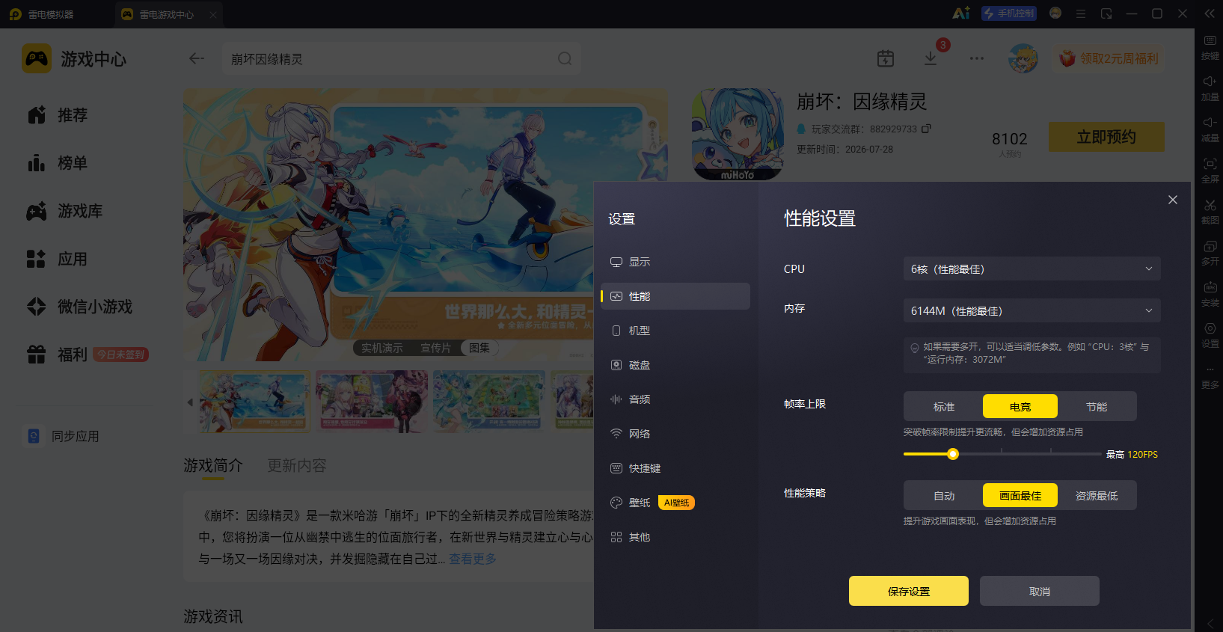Open the title bar hamburger menu
Viewport: 1223px width, 632px height.
coord(1081,13)
